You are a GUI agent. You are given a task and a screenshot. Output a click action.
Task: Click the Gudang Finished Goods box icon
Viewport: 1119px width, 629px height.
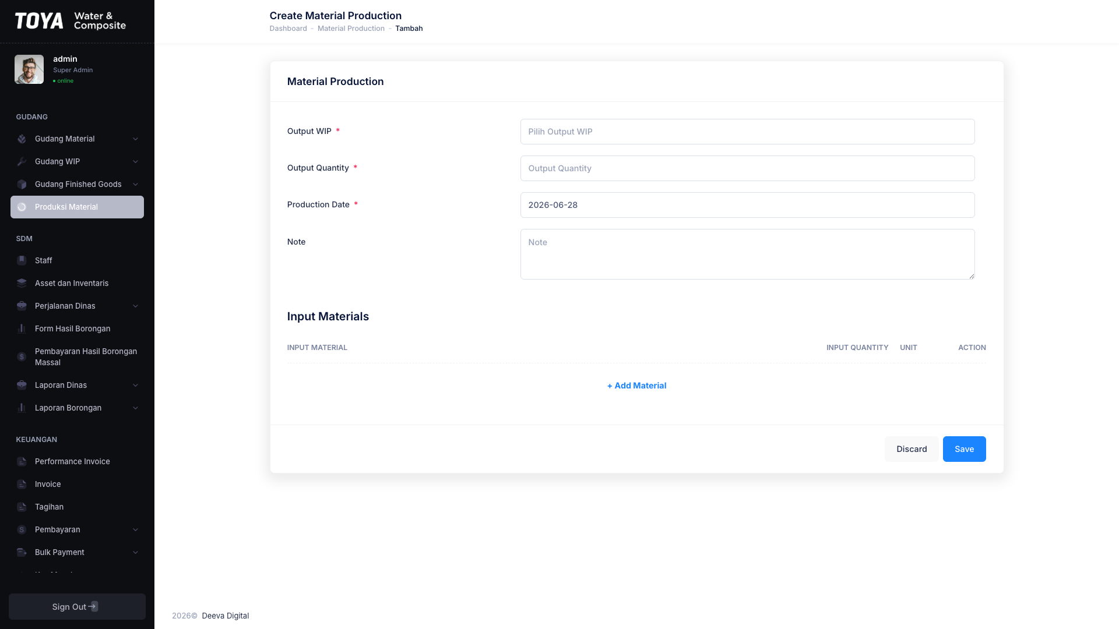(22, 184)
